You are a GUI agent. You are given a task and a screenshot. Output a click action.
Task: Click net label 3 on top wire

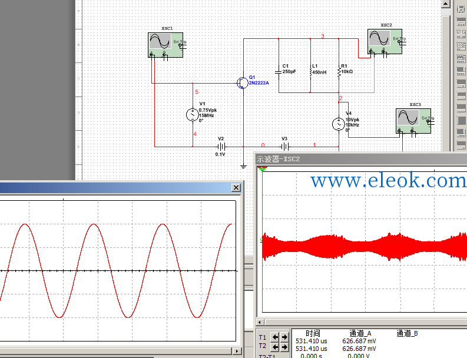(323, 36)
